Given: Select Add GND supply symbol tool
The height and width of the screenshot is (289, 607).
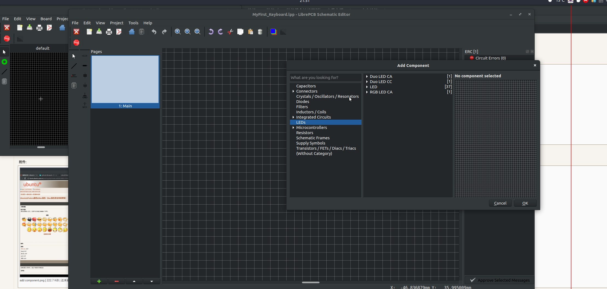Looking at the screenshot, I should tap(85, 95).
